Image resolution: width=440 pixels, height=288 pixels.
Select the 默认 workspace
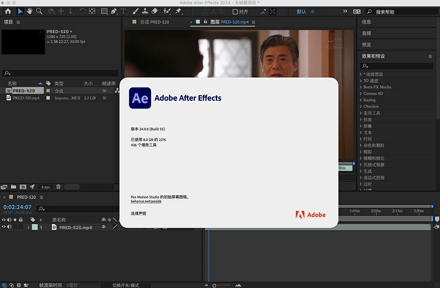pos(301,12)
